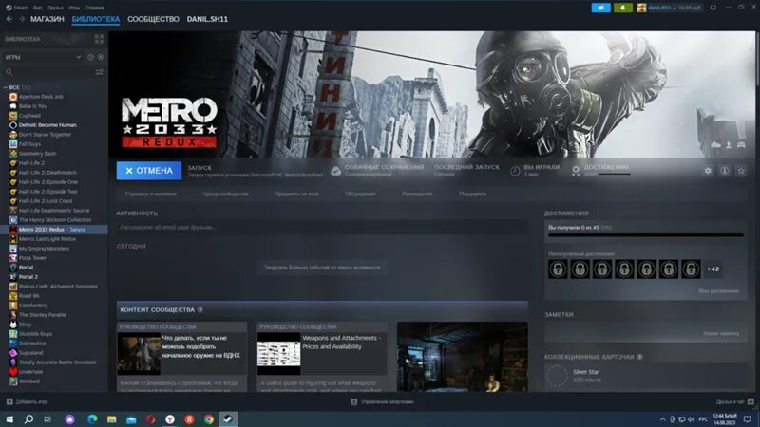Click the achievements progress bar
Screen dimensions: 760x427
pos(646,235)
